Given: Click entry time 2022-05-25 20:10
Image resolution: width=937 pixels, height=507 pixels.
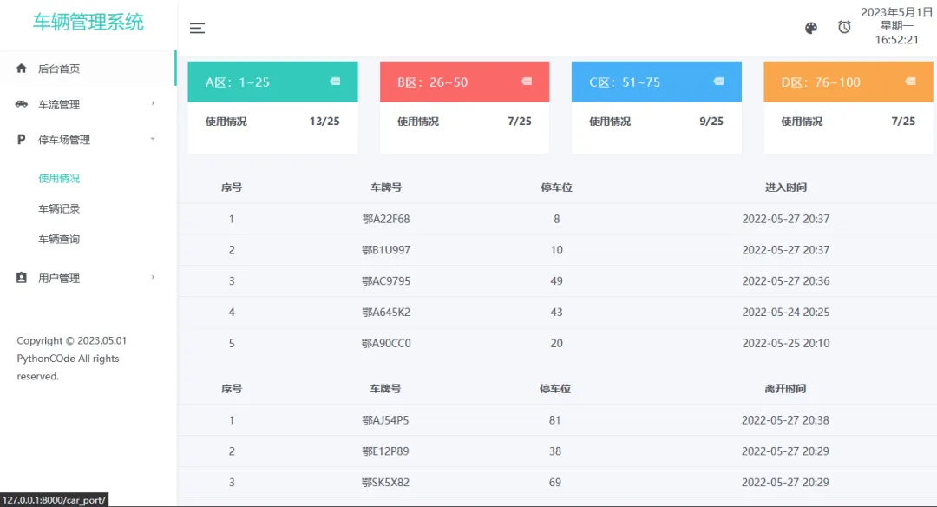Looking at the screenshot, I should 786,343.
